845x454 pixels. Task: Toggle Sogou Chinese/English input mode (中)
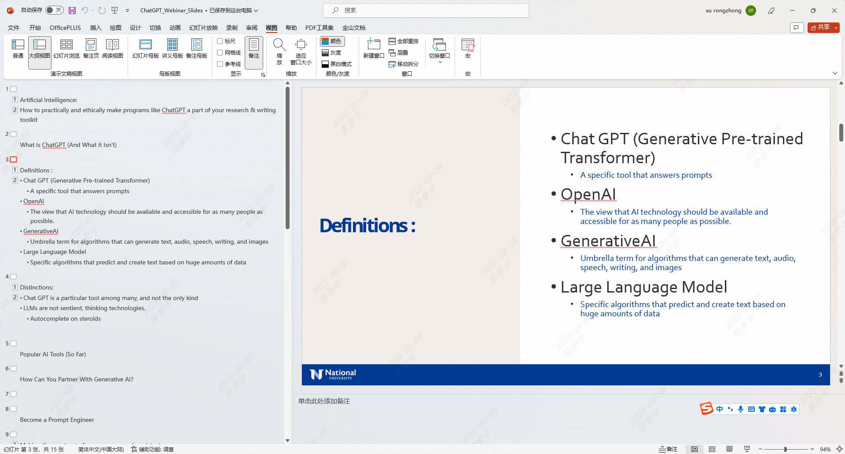(720, 409)
